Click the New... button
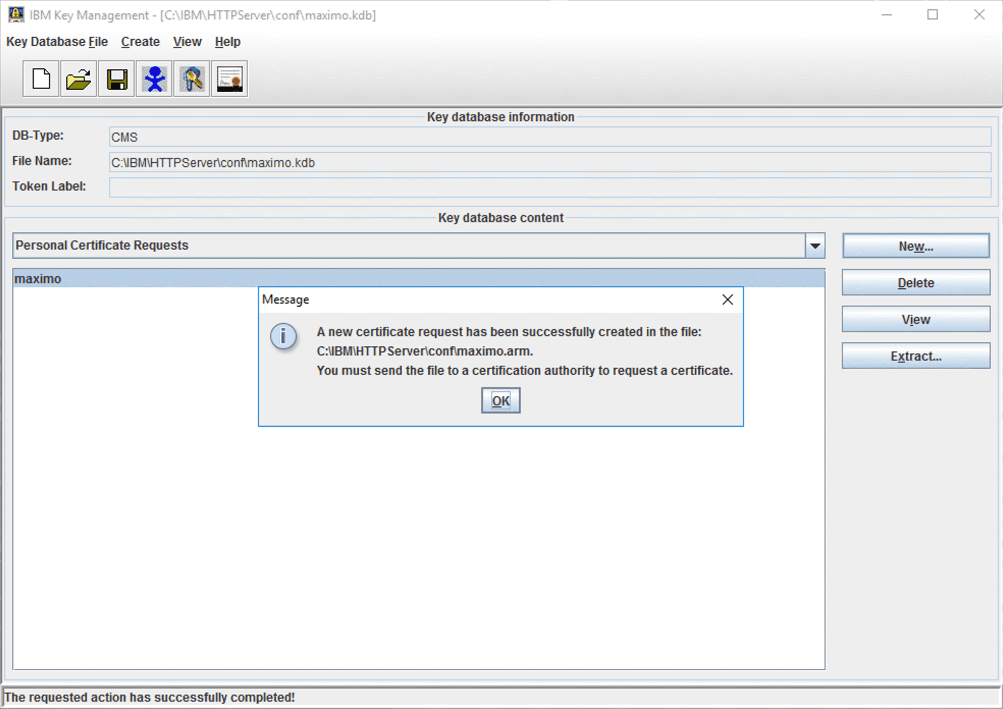 pyautogui.click(x=916, y=246)
